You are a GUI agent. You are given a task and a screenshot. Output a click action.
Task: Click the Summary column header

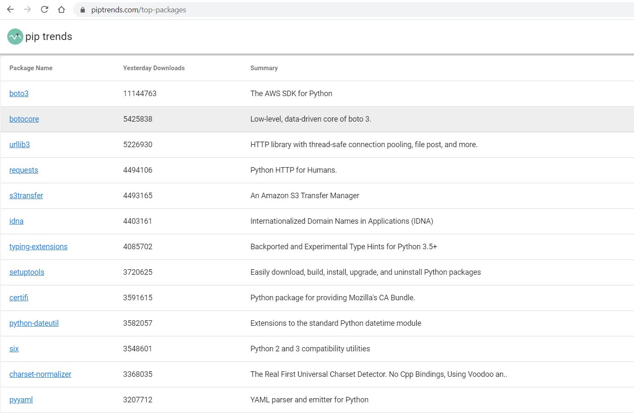pyautogui.click(x=264, y=68)
